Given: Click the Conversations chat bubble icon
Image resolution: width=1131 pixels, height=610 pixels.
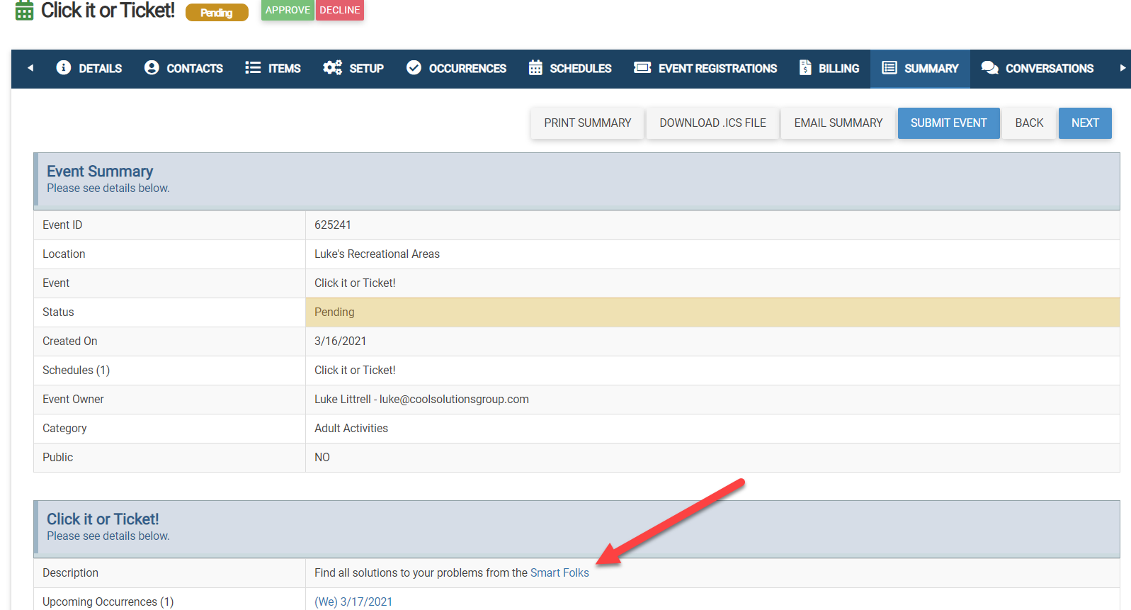Looking at the screenshot, I should coord(989,68).
